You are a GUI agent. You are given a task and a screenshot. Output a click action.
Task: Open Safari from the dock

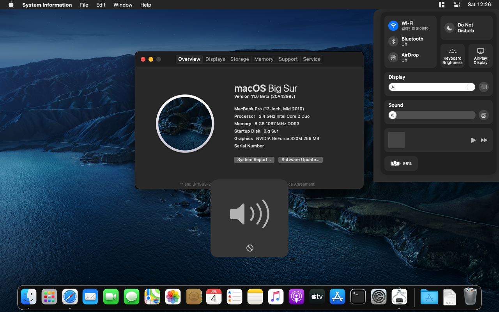[70, 297]
